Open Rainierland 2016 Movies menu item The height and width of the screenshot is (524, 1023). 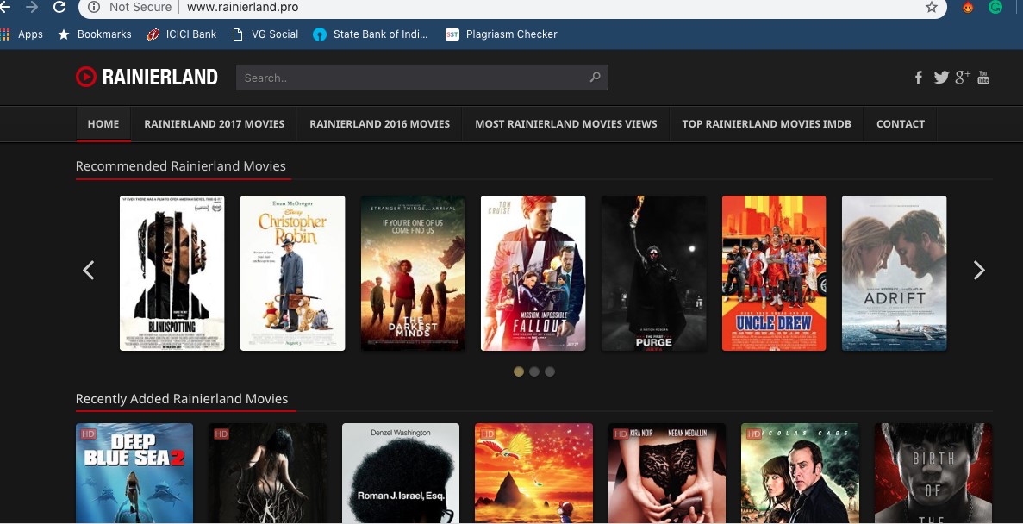coord(380,124)
